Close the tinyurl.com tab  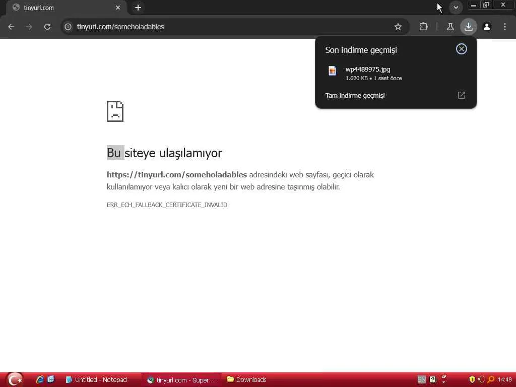click(x=118, y=8)
